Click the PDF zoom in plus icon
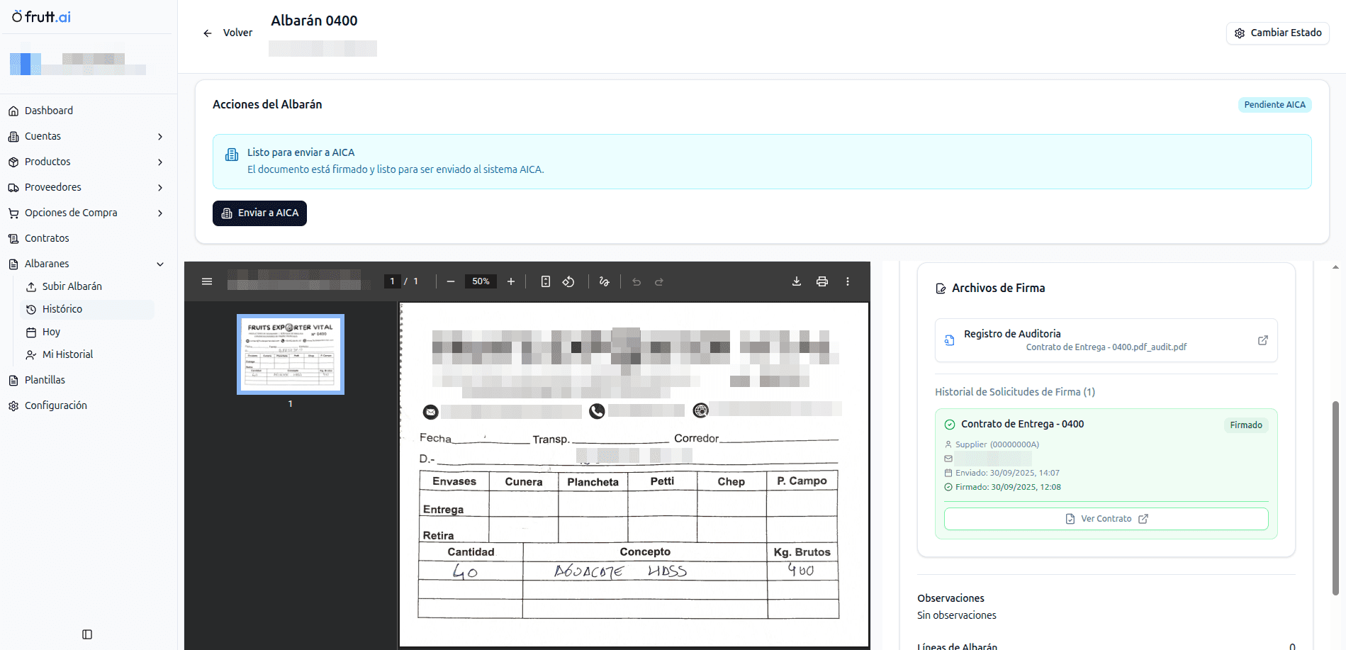 pos(511,281)
